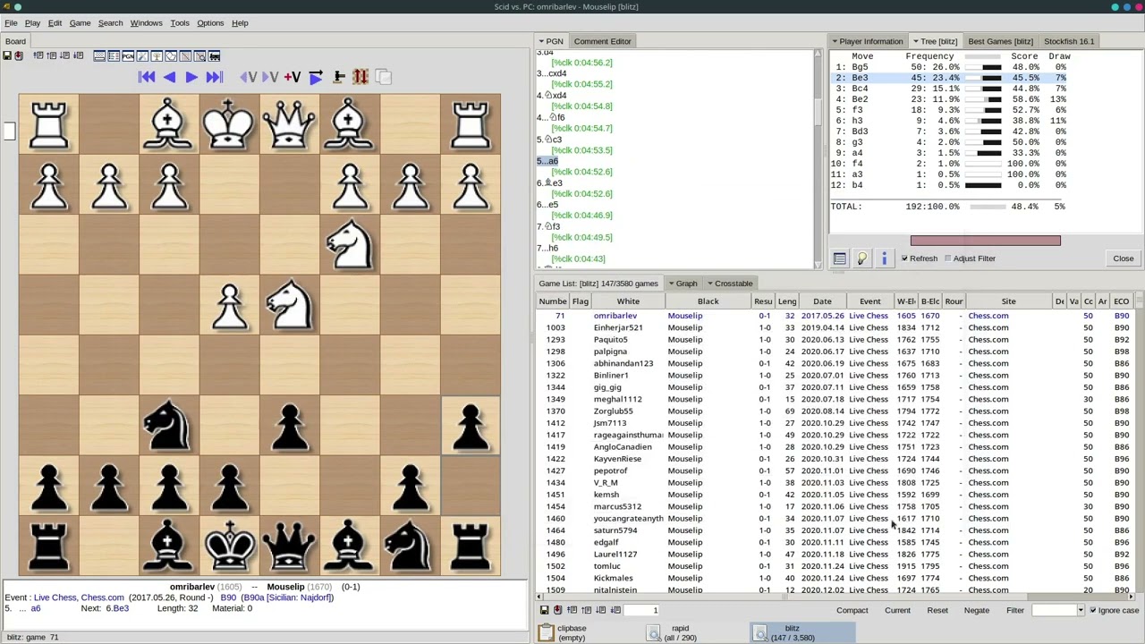The height and width of the screenshot is (644, 1145).
Task: Open the Tools menu
Action: click(x=180, y=23)
